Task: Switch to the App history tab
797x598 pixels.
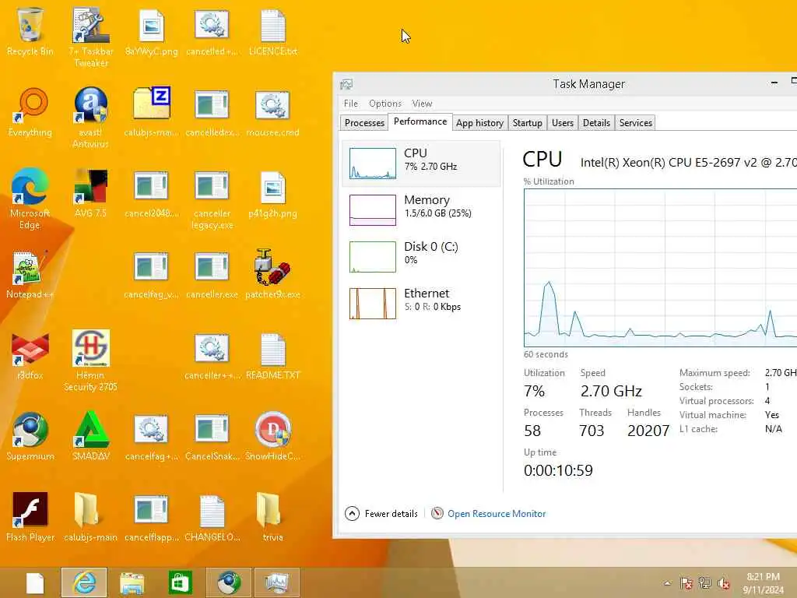Action: pos(479,122)
